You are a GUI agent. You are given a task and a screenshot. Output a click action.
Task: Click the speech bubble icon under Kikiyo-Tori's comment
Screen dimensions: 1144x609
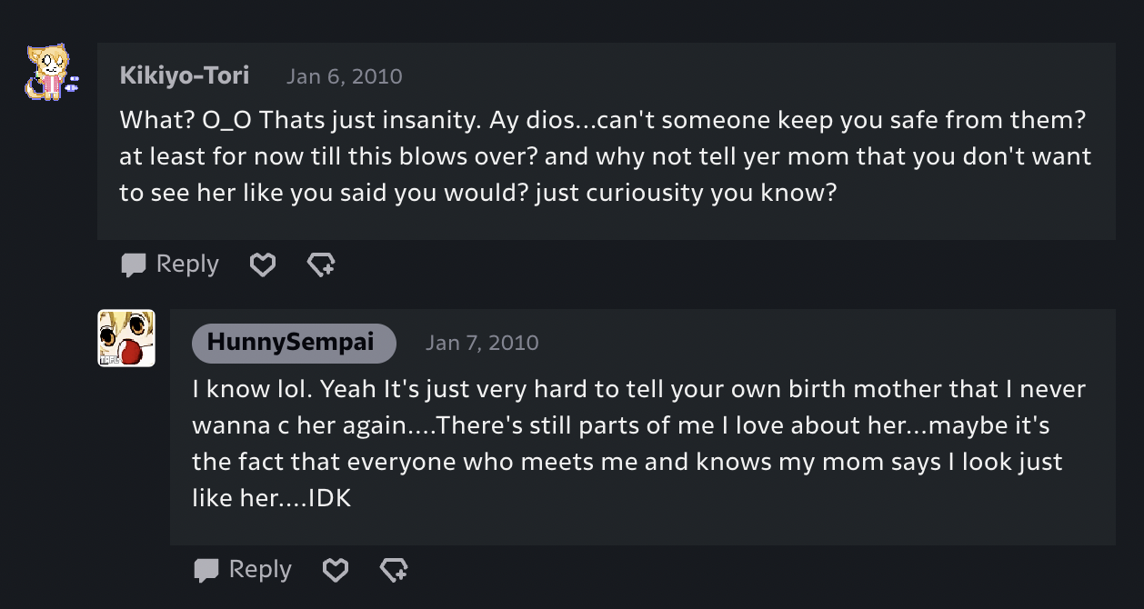click(x=133, y=265)
